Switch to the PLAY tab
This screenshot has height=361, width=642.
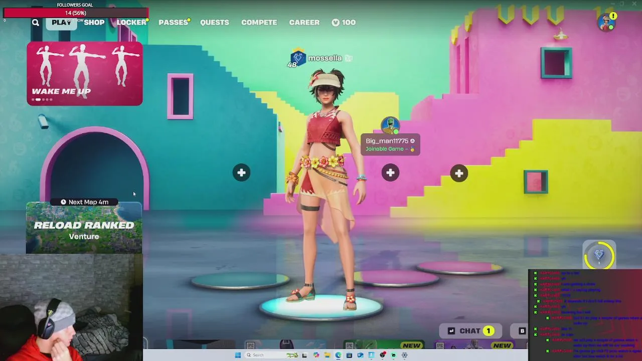61,23
